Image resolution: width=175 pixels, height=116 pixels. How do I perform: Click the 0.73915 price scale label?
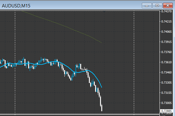[x=166, y=42]
